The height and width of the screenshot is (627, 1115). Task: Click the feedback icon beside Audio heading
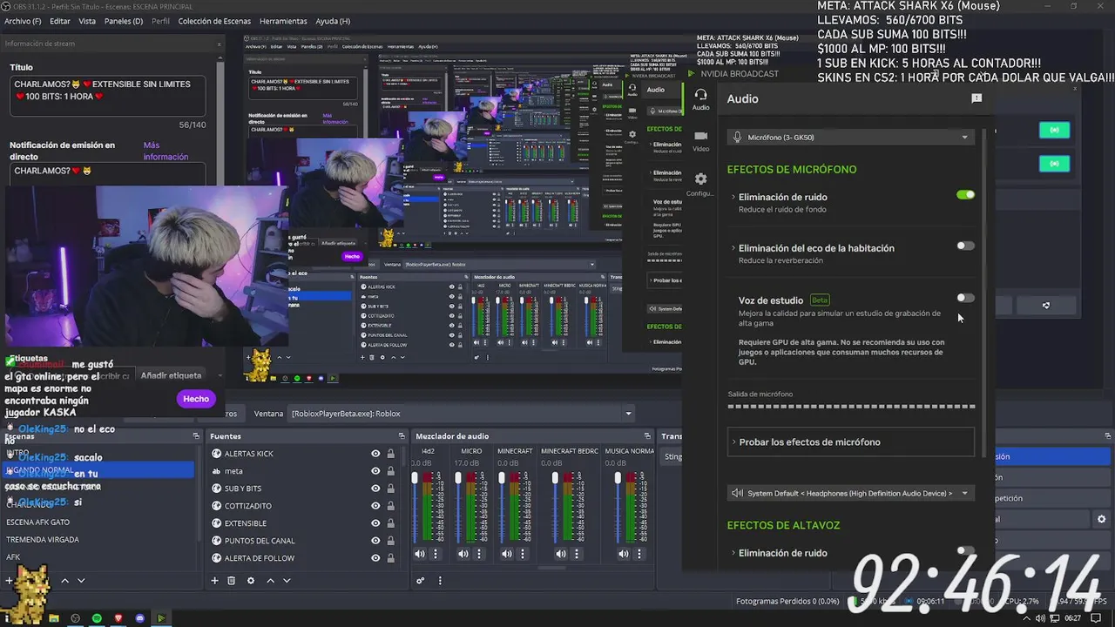(x=976, y=98)
